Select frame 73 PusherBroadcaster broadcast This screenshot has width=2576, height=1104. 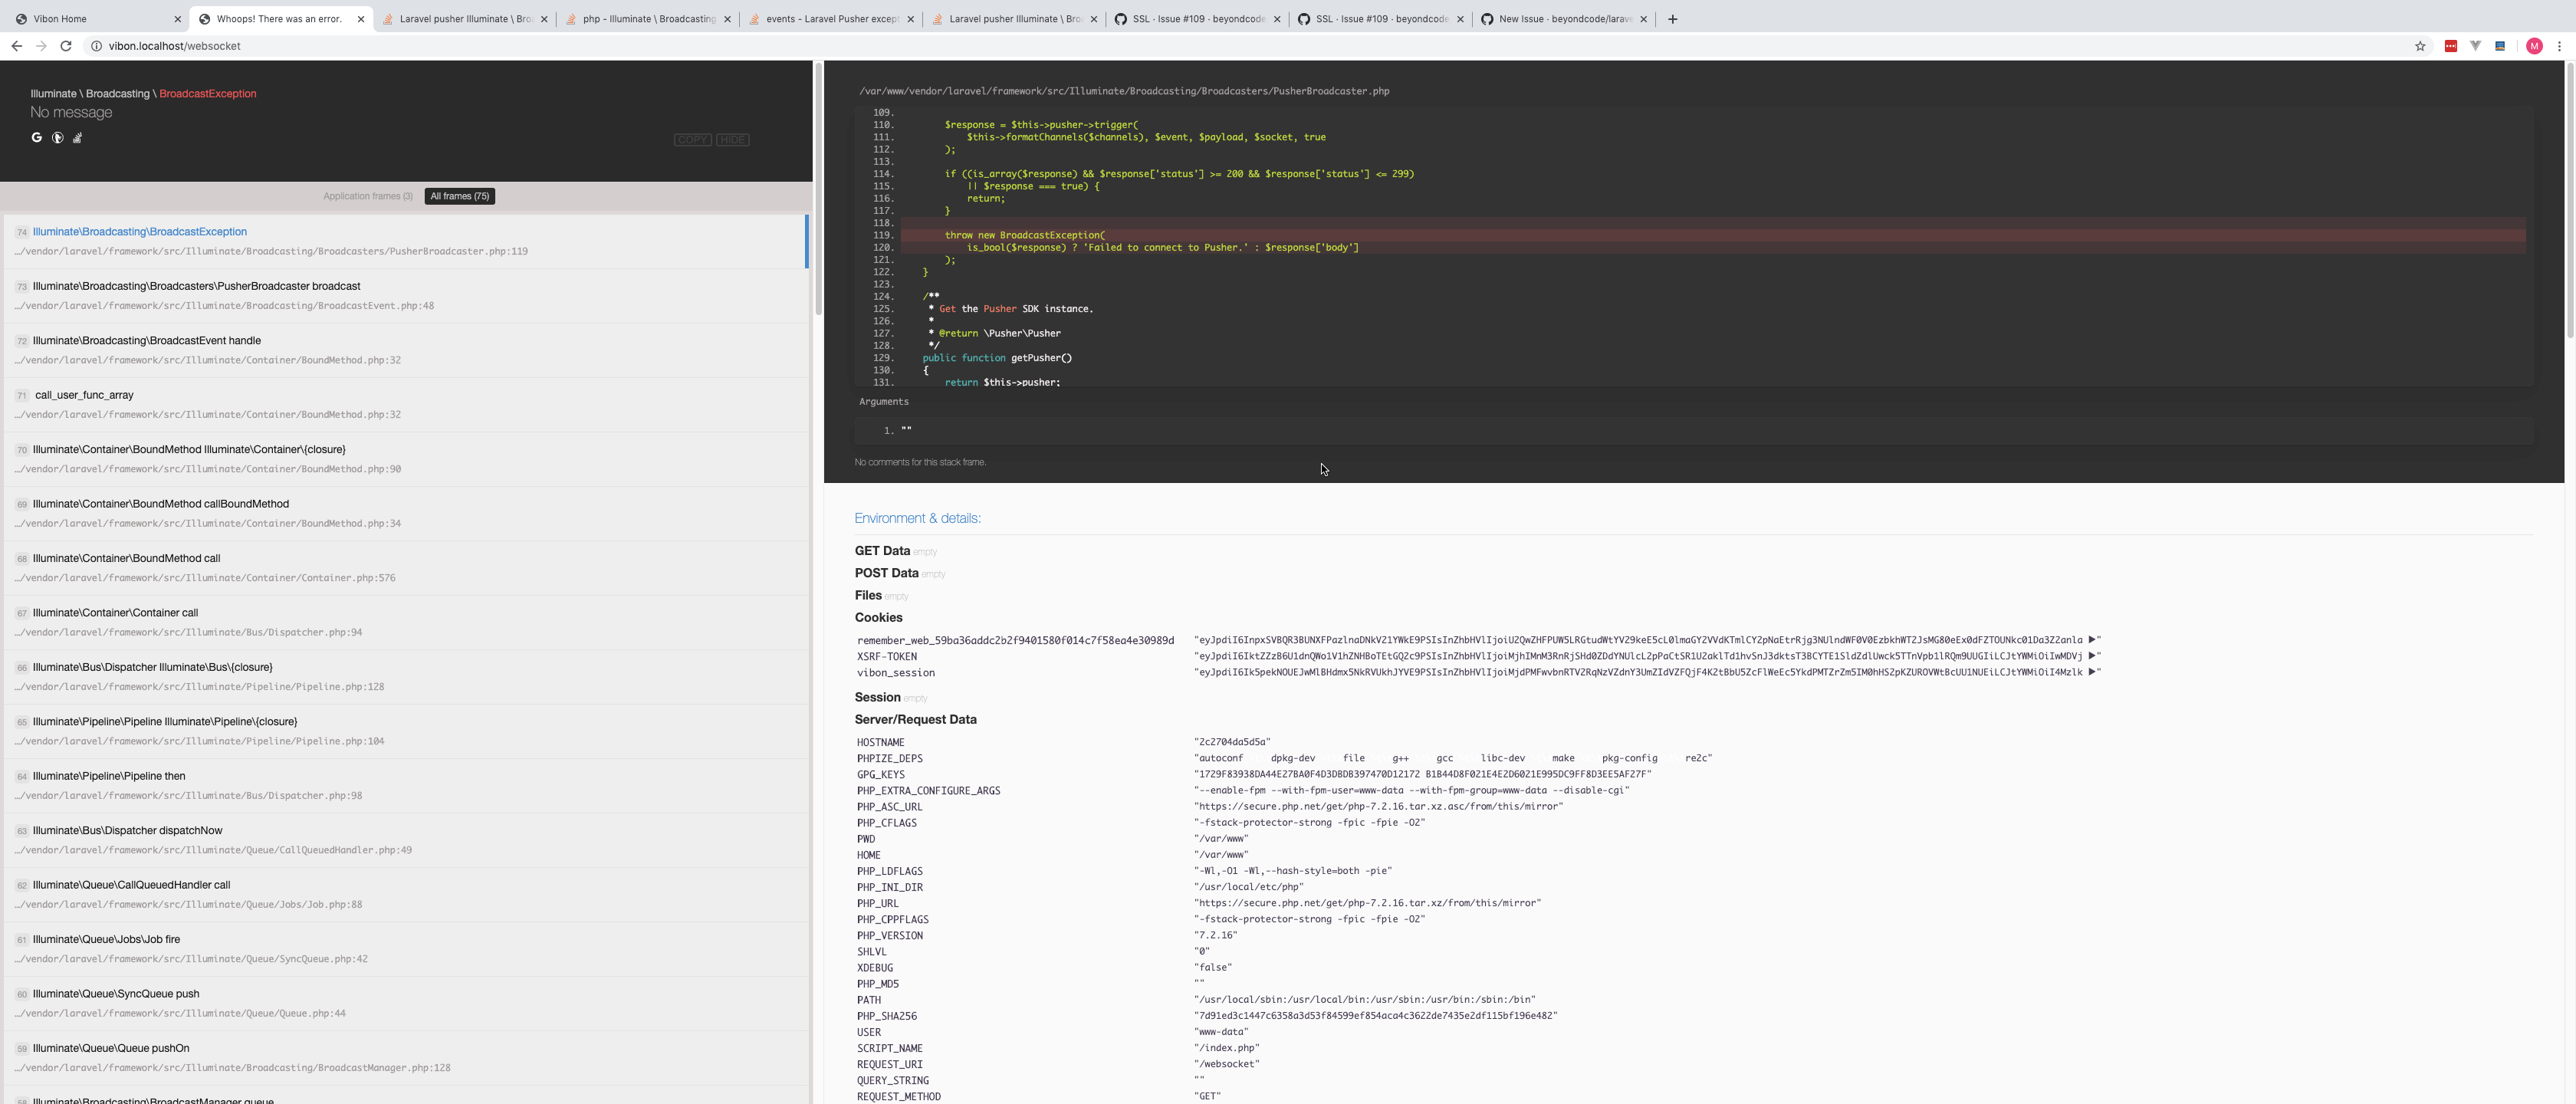(405, 296)
